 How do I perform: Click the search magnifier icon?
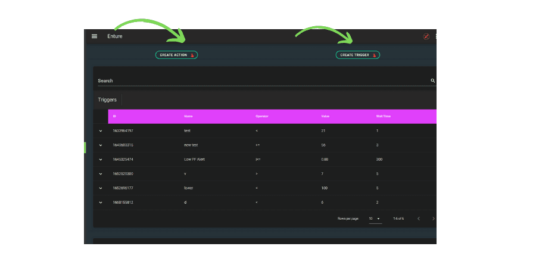tap(432, 80)
